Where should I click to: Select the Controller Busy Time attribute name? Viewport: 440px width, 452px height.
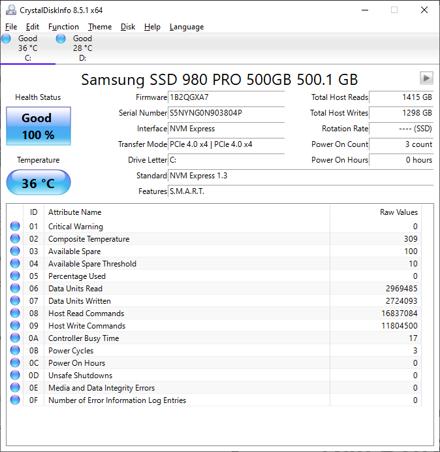[x=84, y=338]
